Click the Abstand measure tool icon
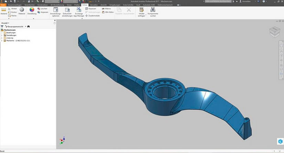This screenshot has width=284, height=153. (3, 10)
